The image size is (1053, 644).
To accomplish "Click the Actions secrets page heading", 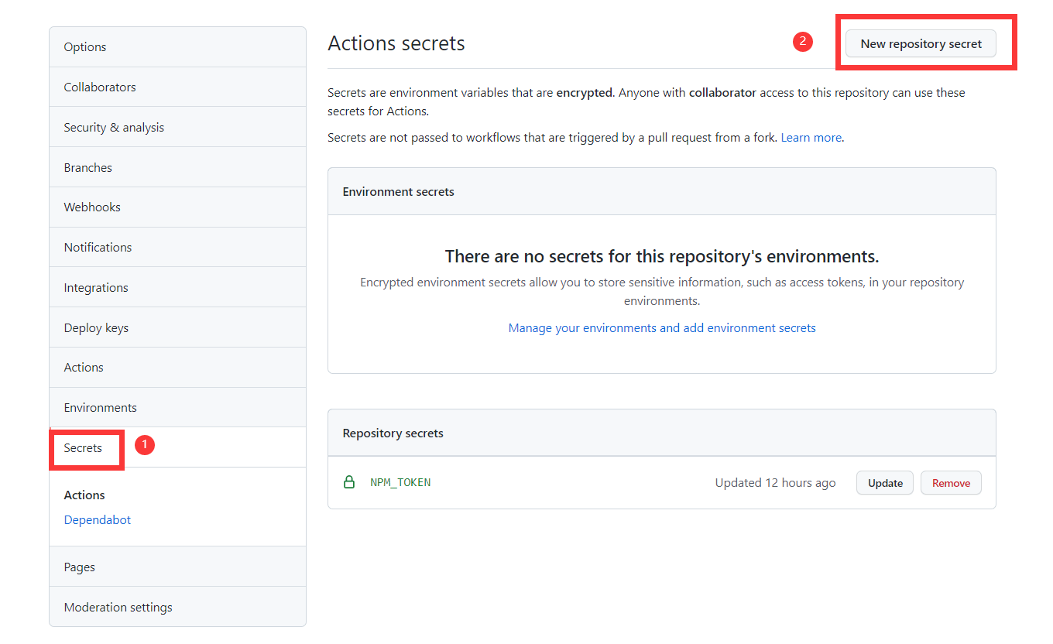I will 396,43.
